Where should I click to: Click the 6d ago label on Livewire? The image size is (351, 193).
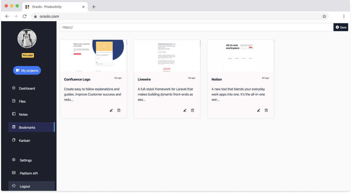(192, 78)
